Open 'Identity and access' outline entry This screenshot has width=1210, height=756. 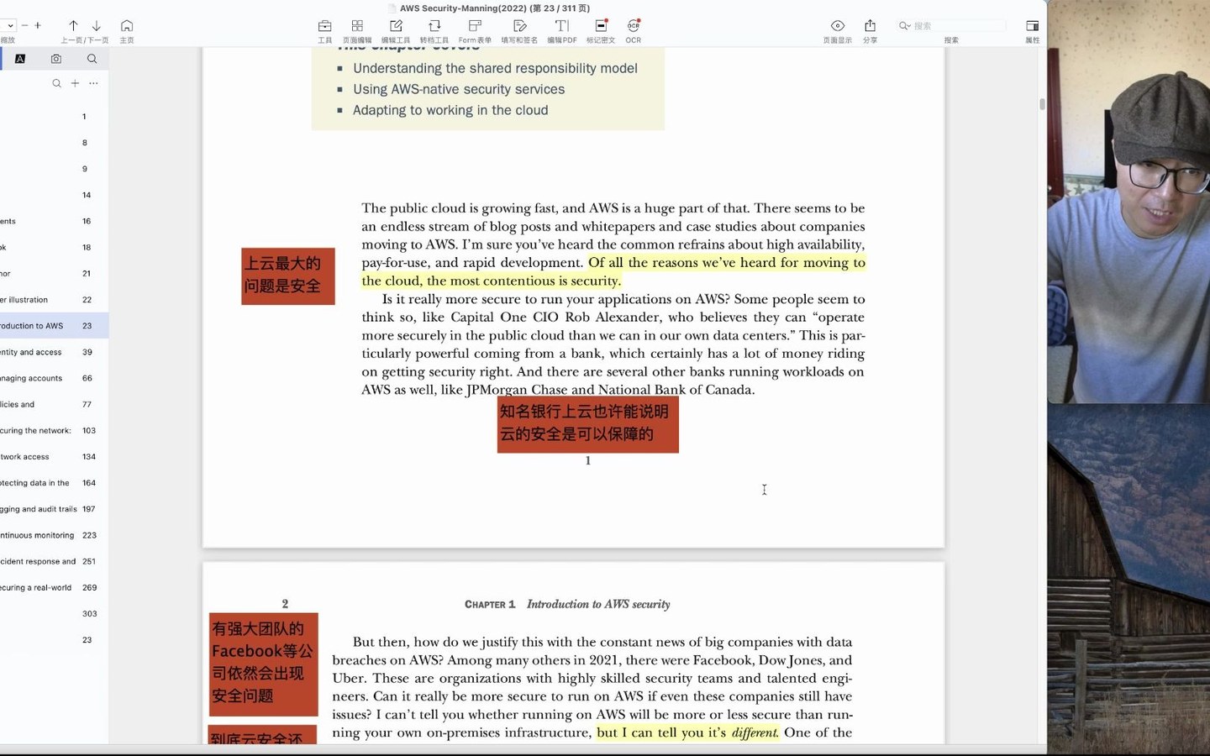[55, 352]
